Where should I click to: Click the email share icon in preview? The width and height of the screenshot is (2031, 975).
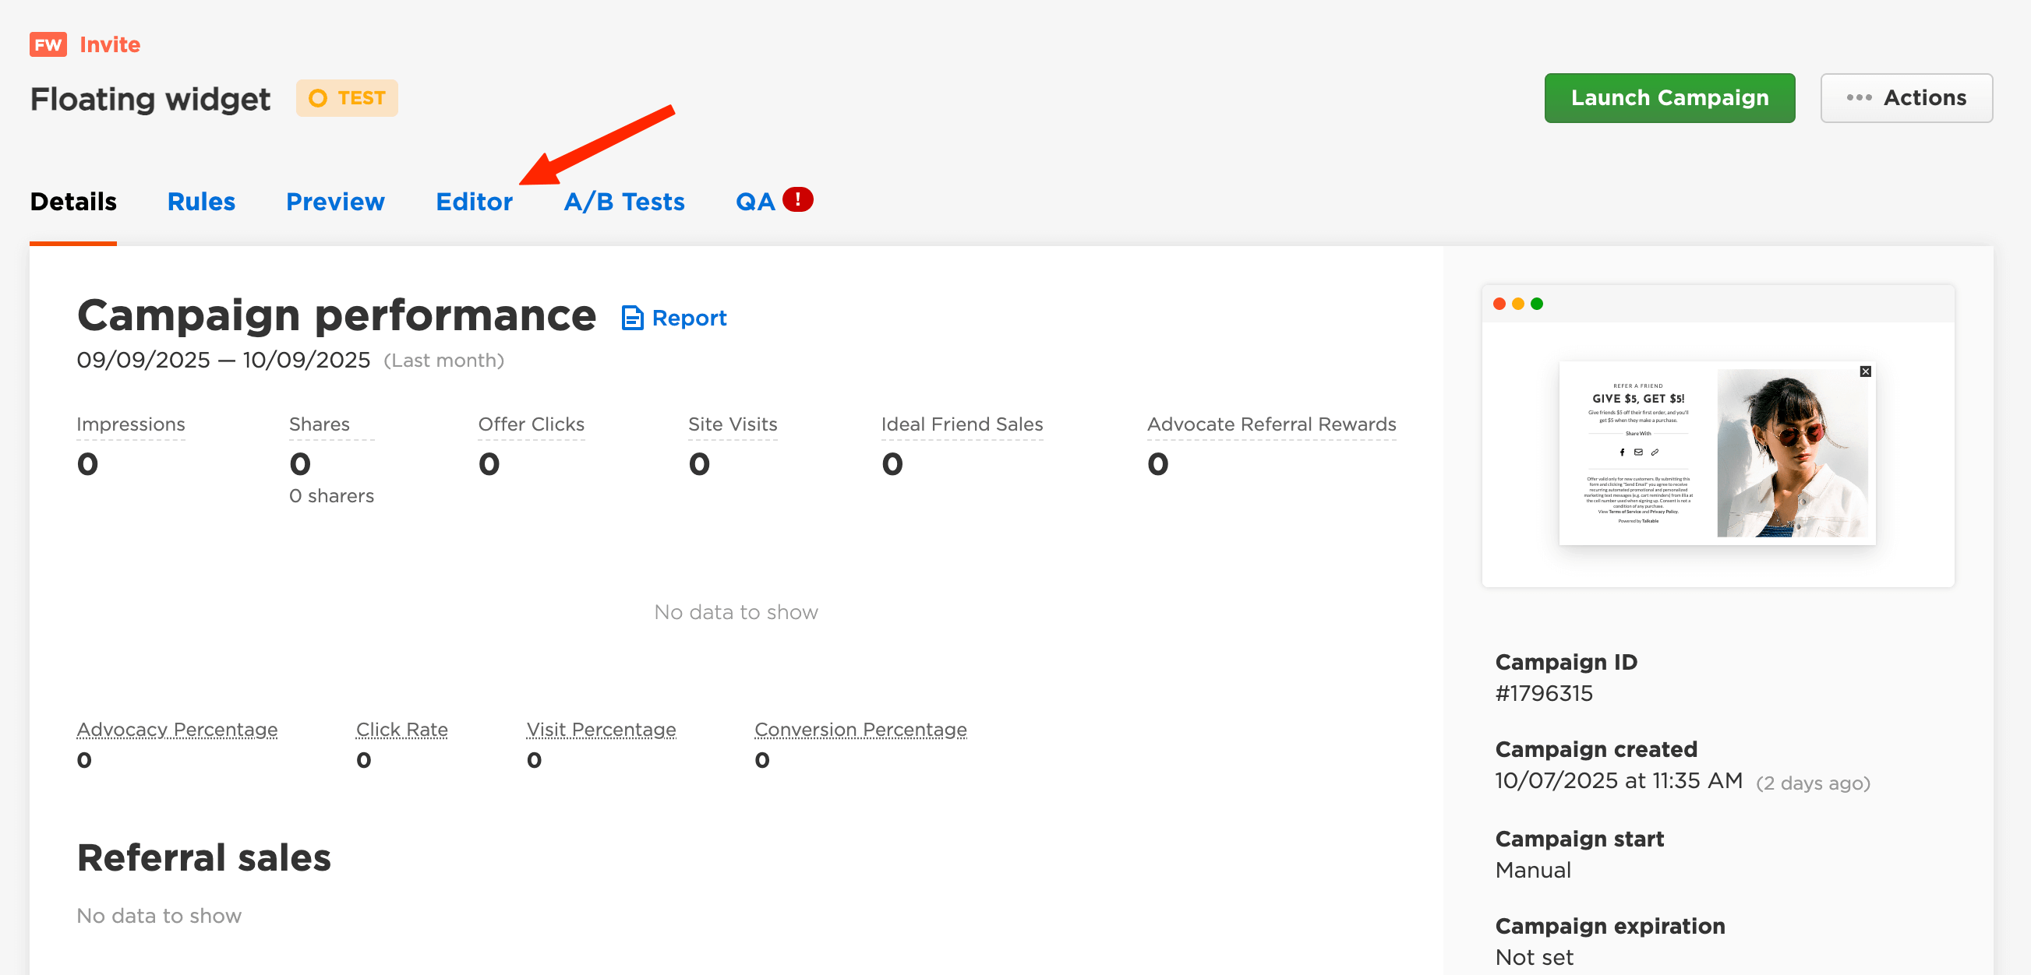1638,452
